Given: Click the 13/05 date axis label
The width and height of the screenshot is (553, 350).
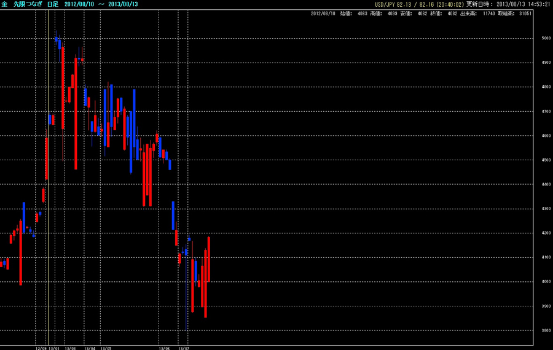Looking at the screenshot, I should click(106, 348).
